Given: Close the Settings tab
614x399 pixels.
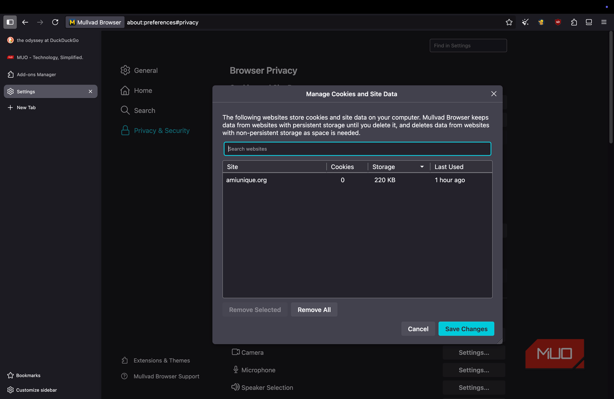Looking at the screenshot, I should tap(90, 92).
